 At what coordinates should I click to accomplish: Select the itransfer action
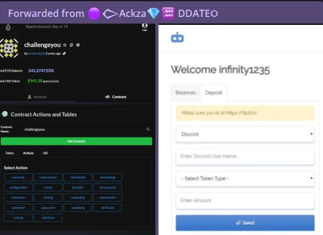78,187
